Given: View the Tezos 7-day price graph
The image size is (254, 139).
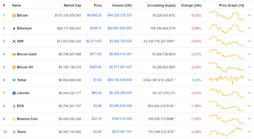Looking at the screenshot, I should point(226,131).
